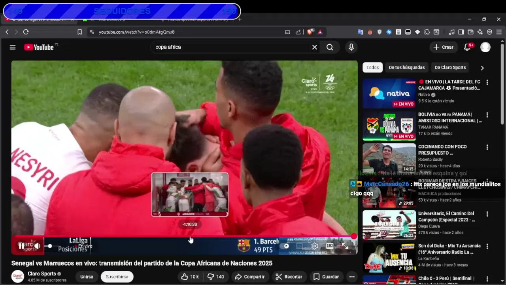Toggle the browser sidebar panel
This screenshot has width=506, height=285.
click(x=461, y=32)
